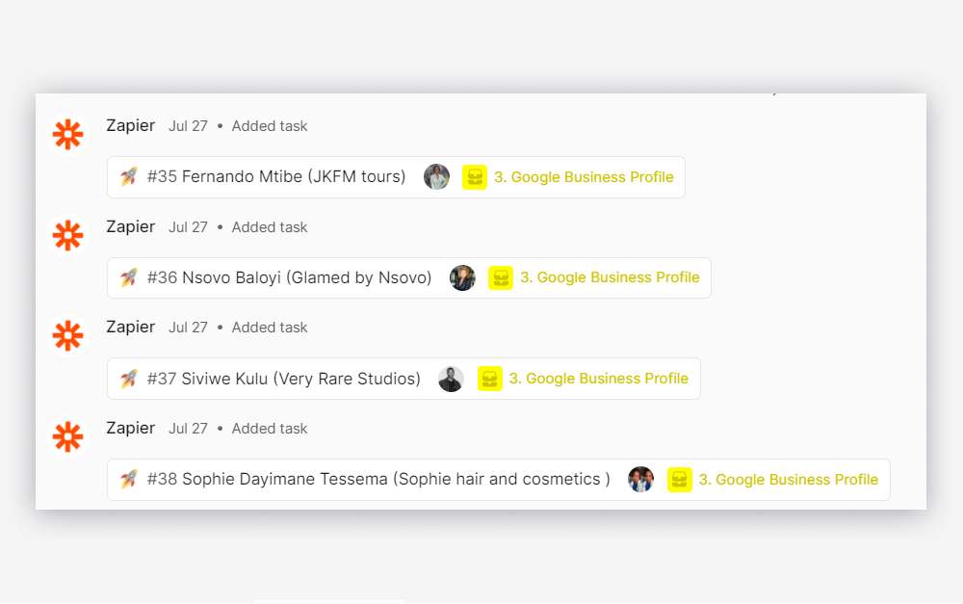This screenshot has height=604, width=963.
Task: Click rocket icon on Sophie Dayimane Tessema task
Action: (128, 480)
